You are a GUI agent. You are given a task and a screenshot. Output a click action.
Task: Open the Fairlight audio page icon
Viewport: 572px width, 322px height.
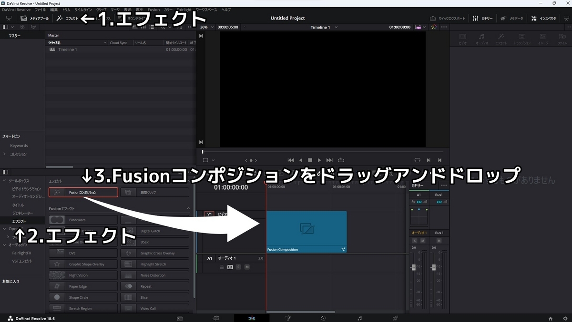[360, 318]
